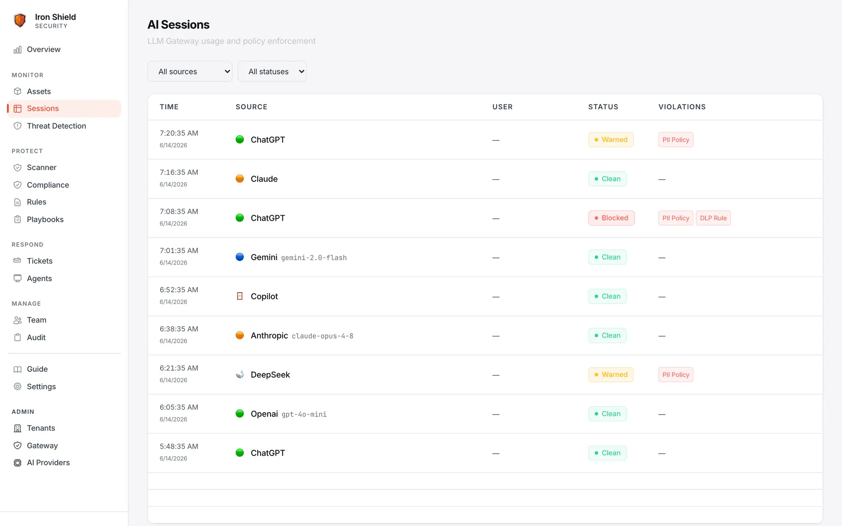Click the 6:52:35 AM timestamp
Viewport: 842px width, 526px height.
coord(179,290)
